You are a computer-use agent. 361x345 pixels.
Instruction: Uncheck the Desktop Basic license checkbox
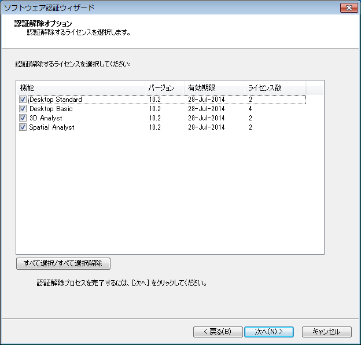click(23, 109)
